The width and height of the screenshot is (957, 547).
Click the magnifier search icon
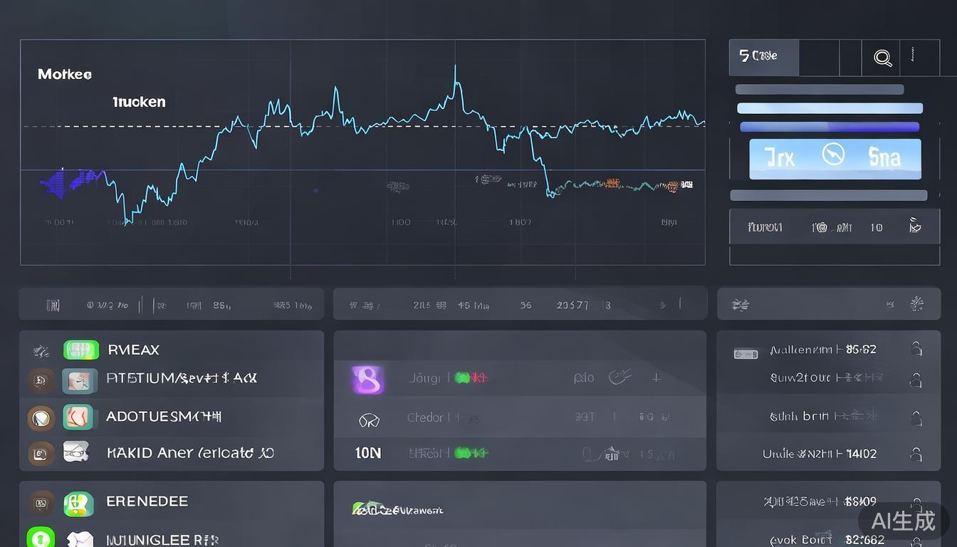coord(882,58)
